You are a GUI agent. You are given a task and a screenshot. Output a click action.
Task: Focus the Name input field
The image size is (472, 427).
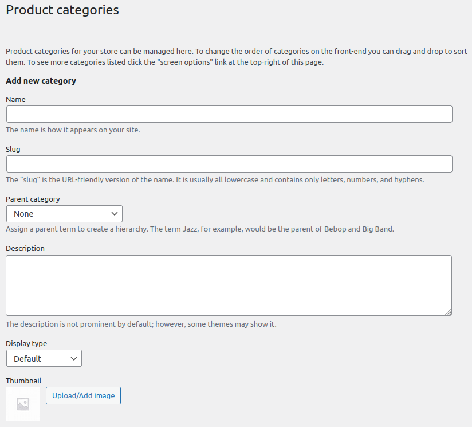pos(229,114)
